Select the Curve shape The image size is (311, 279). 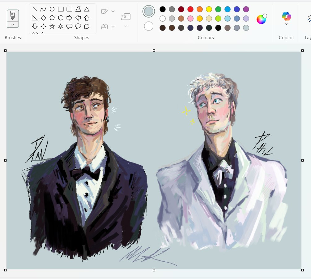pyautogui.click(x=43, y=9)
